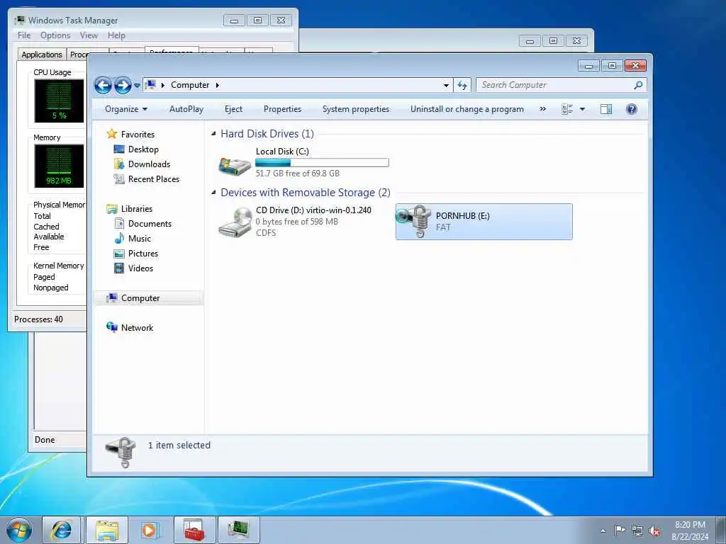Open the Organize menu
The image size is (726, 544).
tap(126, 109)
